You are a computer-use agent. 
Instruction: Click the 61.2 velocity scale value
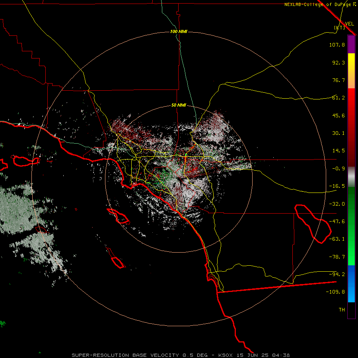click(x=339, y=98)
